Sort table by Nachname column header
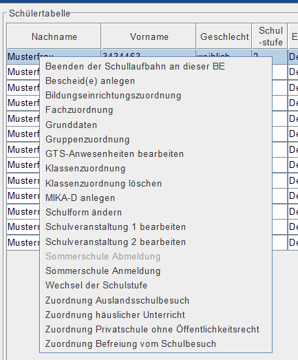Screen dimensions: 298x360 click(x=54, y=36)
